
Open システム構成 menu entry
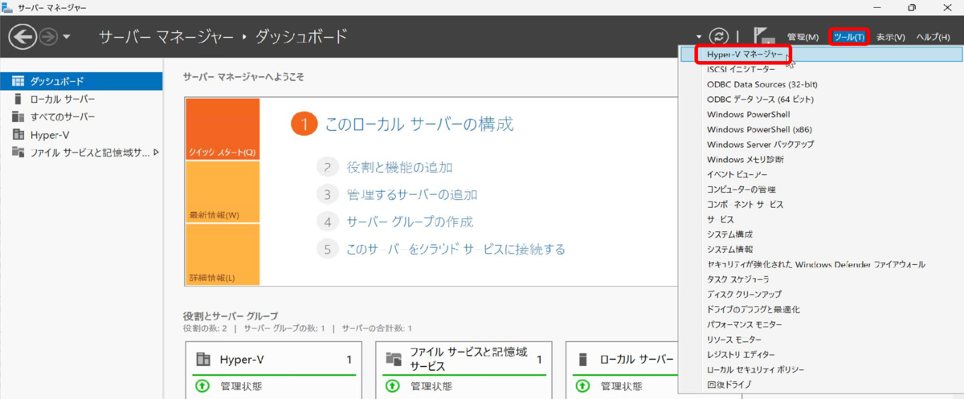click(x=821, y=234)
